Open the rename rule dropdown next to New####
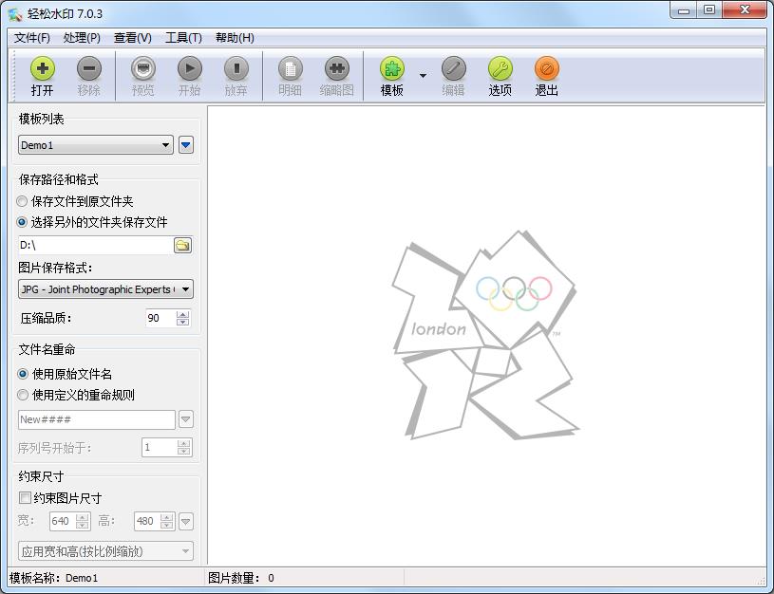Viewport: 774px width, 594px height. point(185,419)
